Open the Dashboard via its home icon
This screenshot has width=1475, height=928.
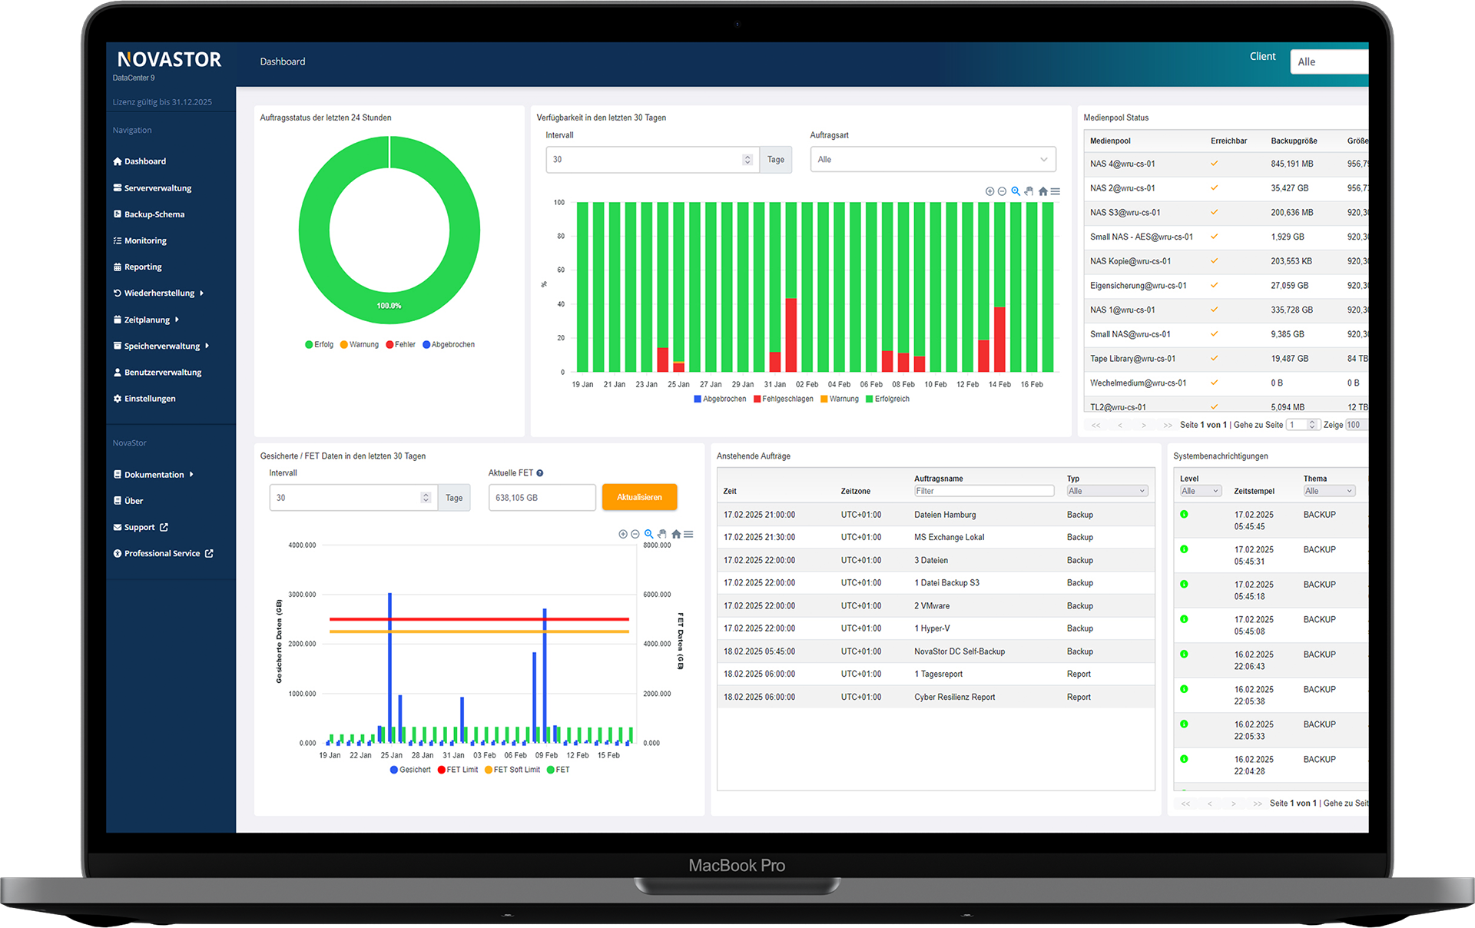pos(117,161)
